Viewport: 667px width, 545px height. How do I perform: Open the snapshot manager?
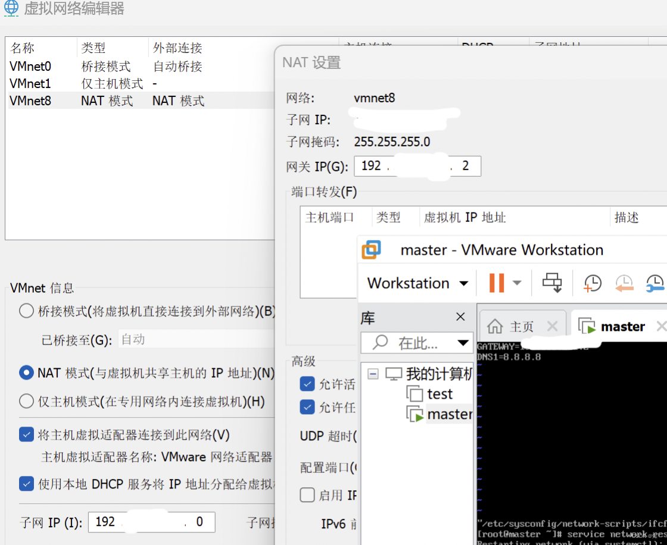654,283
